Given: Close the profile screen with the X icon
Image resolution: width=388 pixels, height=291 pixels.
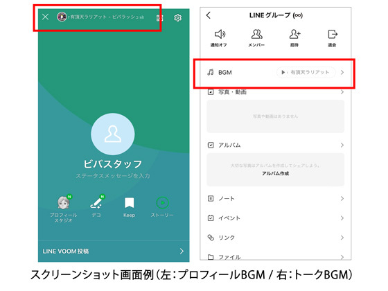Looking at the screenshot, I should click(x=45, y=17).
